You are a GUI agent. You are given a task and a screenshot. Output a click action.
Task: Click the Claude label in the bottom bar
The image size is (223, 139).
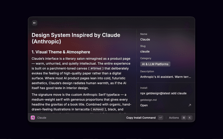42,118
